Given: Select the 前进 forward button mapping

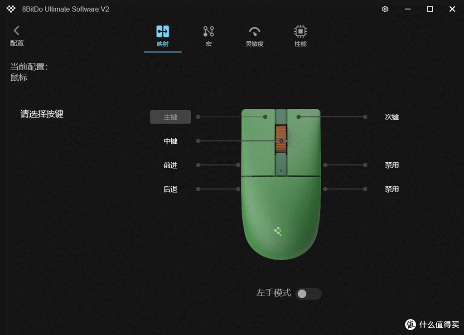Looking at the screenshot, I should click(x=170, y=165).
